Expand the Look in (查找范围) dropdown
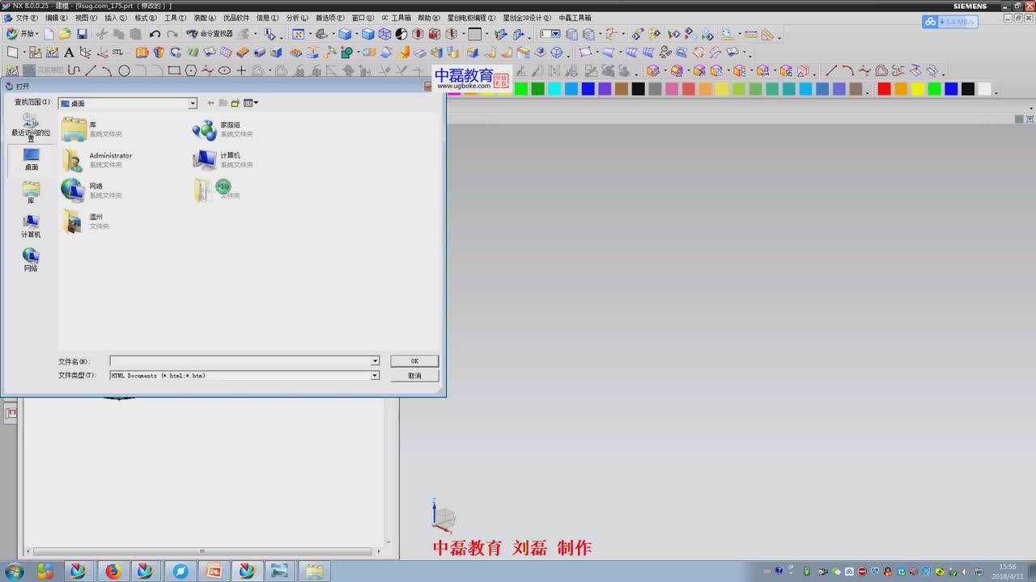The width and height of the screenshot is (1036, 582). click(x=193, y=103)
